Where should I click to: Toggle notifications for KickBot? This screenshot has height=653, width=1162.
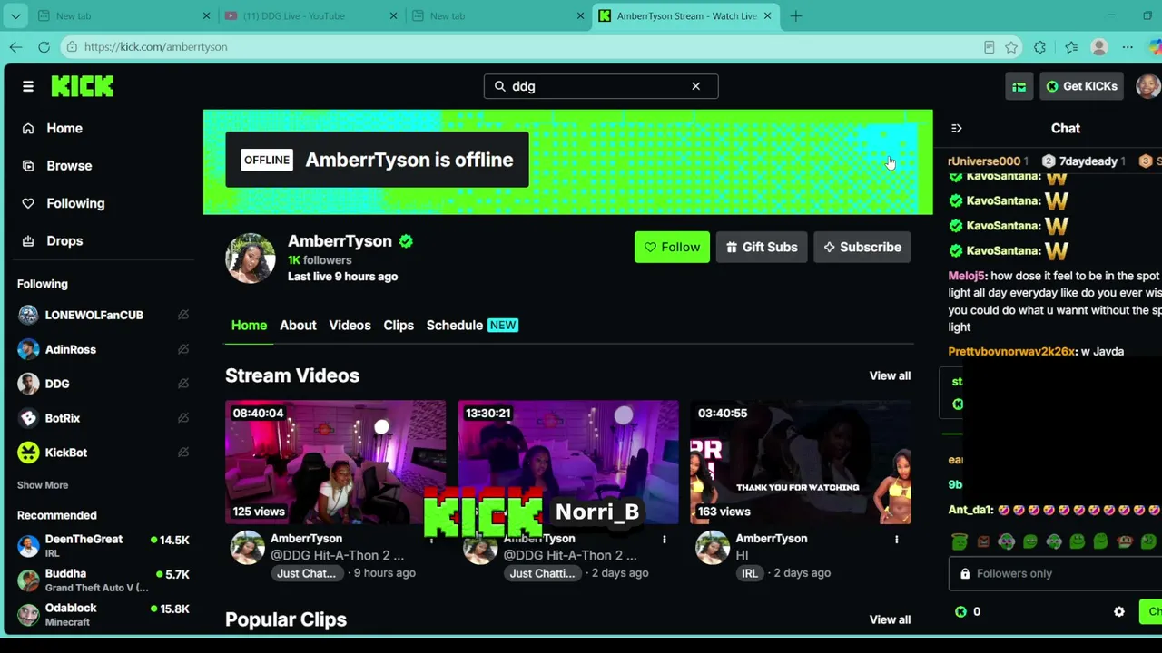(x=183, y=453)
